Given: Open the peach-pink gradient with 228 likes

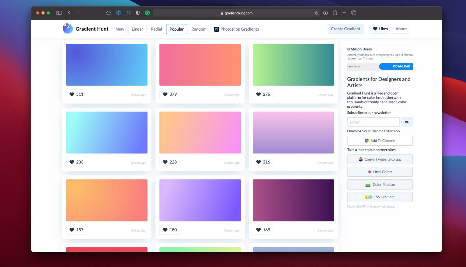Looking at the screenshot, I should (x=200, y=133).
